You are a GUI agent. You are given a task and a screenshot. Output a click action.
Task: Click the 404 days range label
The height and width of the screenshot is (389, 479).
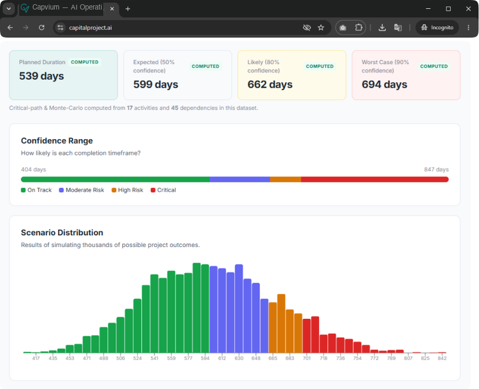click(x=34, y=170)
